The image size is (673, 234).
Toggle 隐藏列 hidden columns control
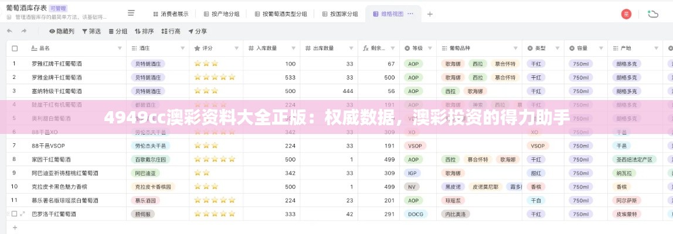62,31
